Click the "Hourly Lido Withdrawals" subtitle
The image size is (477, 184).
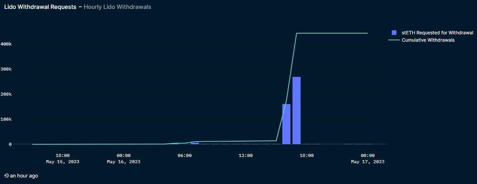pos(117,7)
